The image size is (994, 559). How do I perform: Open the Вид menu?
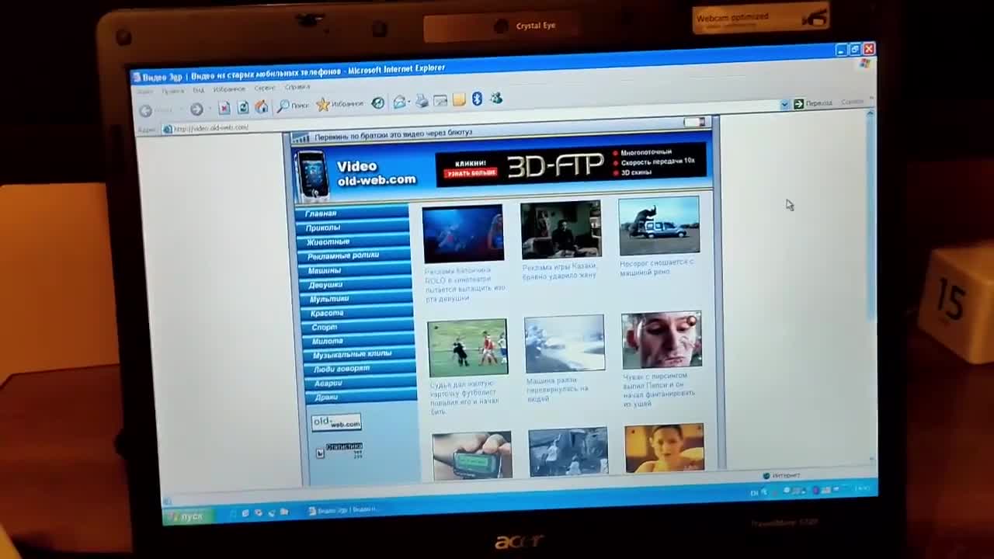click(199, 90)
